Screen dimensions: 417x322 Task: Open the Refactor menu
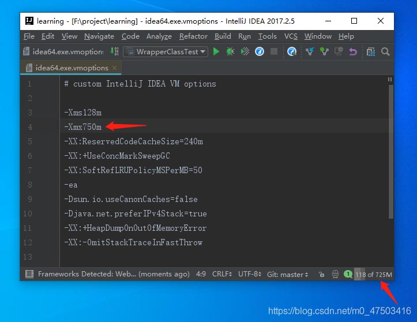pos(193,36)
